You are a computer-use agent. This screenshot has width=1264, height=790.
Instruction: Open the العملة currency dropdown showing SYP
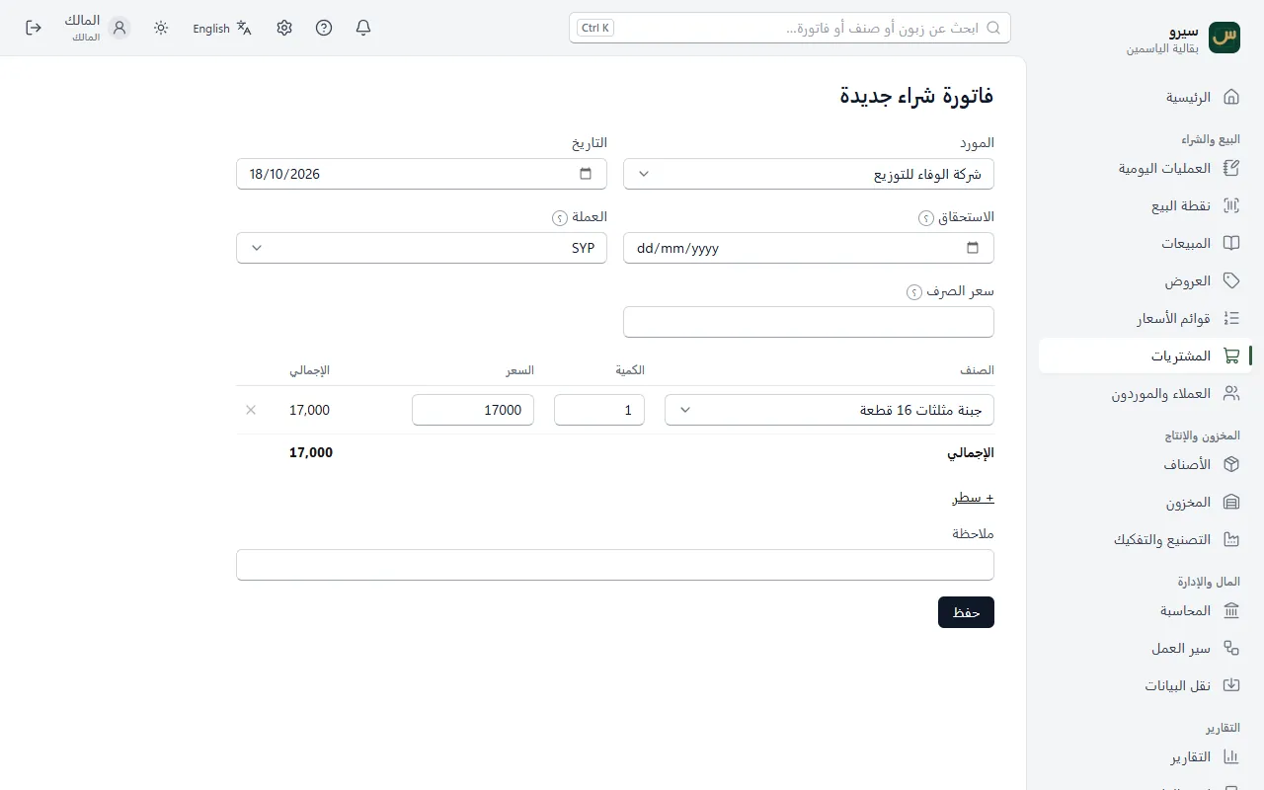coord(422,248)
